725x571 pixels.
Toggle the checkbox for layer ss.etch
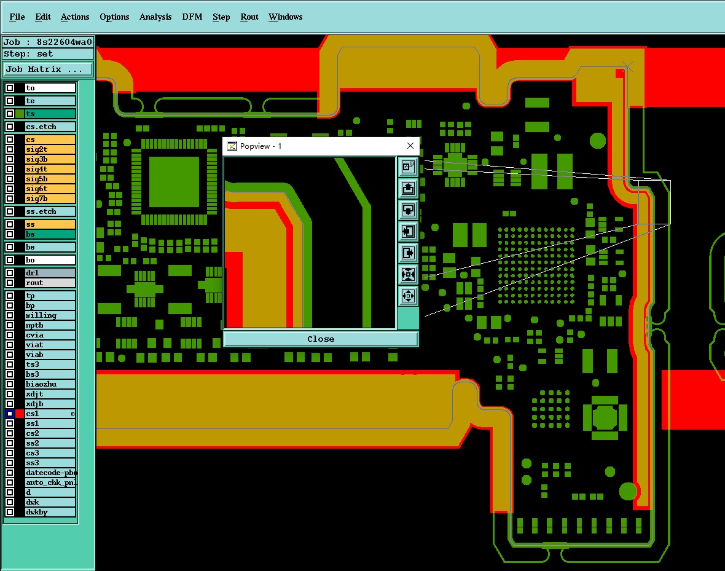[x=10, y=211]
